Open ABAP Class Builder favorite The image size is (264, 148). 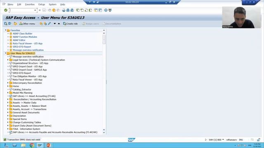[x=23, y=34]
